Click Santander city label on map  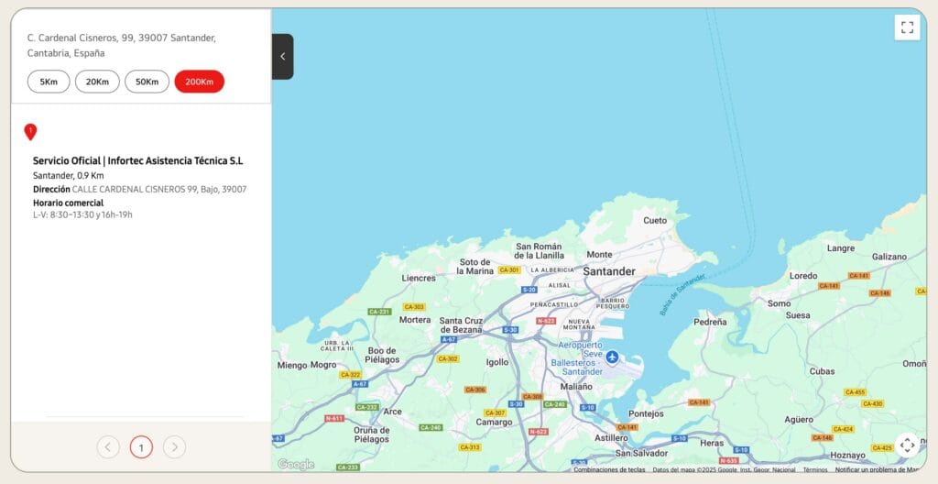[x=609, y=271]
